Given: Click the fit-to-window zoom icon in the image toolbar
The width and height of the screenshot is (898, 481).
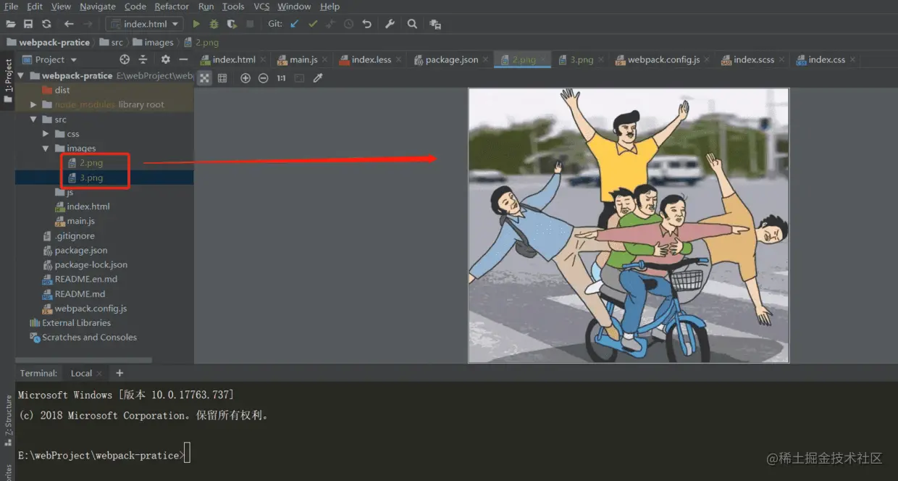Looking at the screenshot, I should 299,78.
